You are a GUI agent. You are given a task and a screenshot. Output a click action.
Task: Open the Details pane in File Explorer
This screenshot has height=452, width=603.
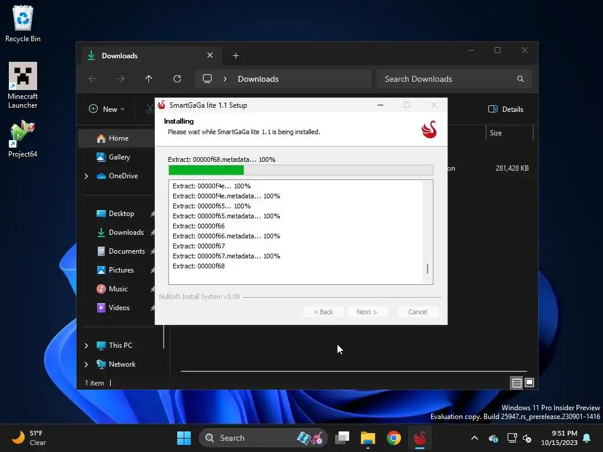(x=506, y=109)
